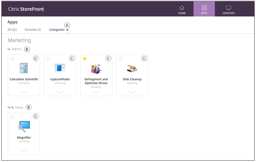The width and height of the screenshot is (256, 162).
Task: Click the Defragment and Optimize Drives title
Action: point(96,81)
